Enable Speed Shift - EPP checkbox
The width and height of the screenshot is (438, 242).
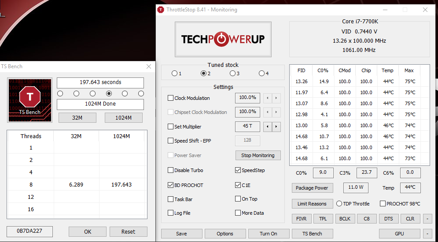[x=170, y=141]
